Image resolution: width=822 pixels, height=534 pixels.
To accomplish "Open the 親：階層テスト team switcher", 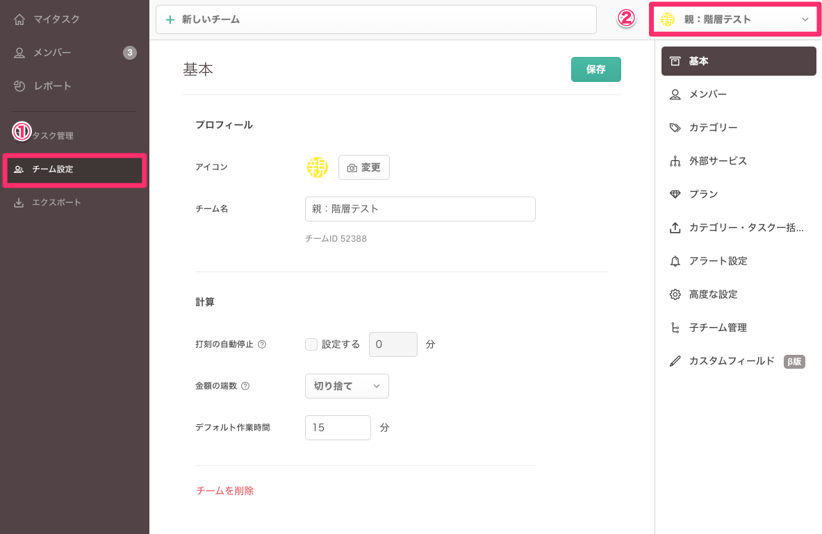I will 734,19.
